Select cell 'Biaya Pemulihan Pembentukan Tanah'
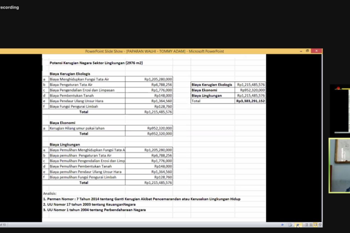Viewport: 350px width, 233px height. pos(87,166)
